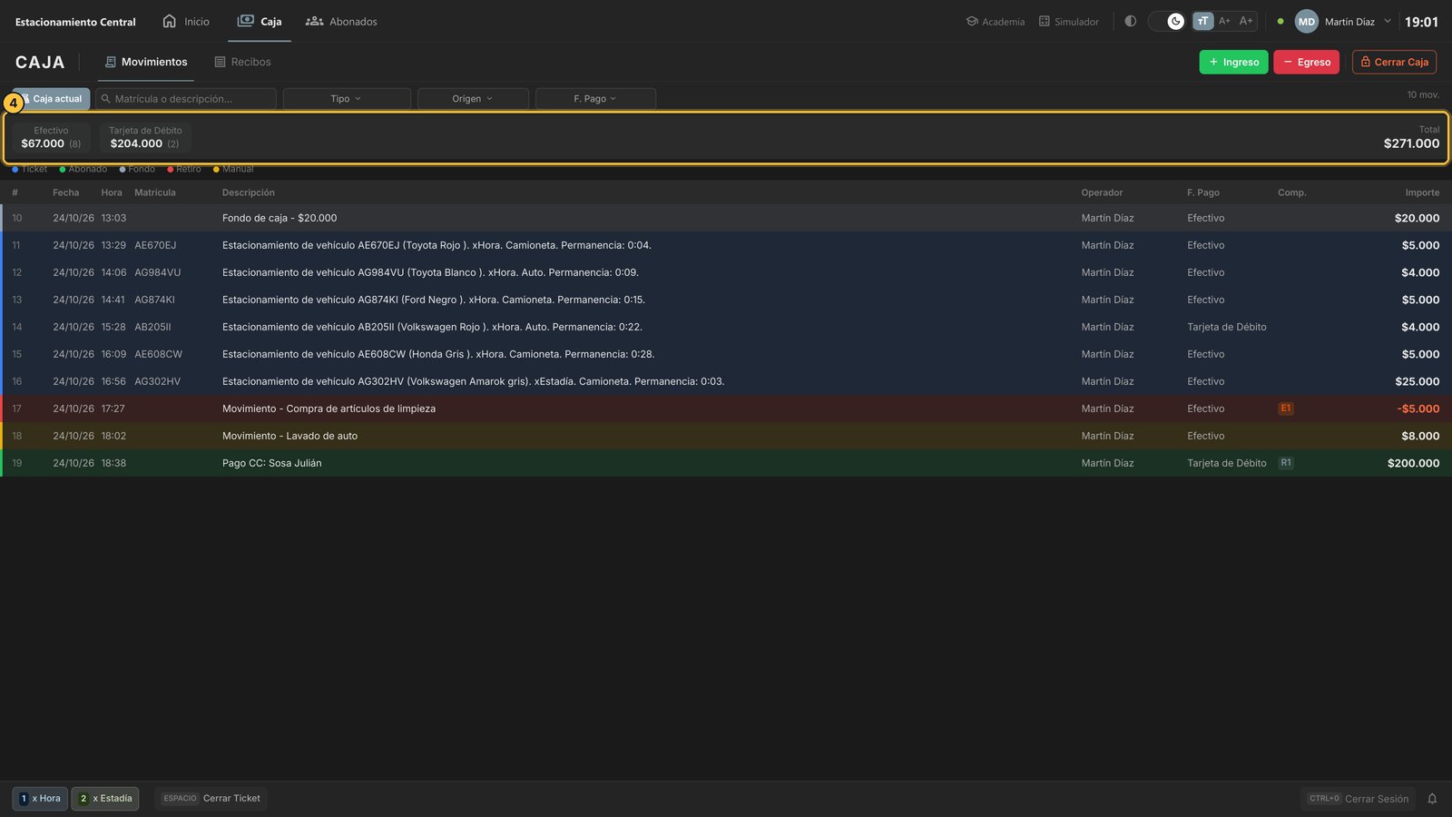Click the Descripción column header
The width and height of the screenshot is (1452, 817).
click(249, 192)
